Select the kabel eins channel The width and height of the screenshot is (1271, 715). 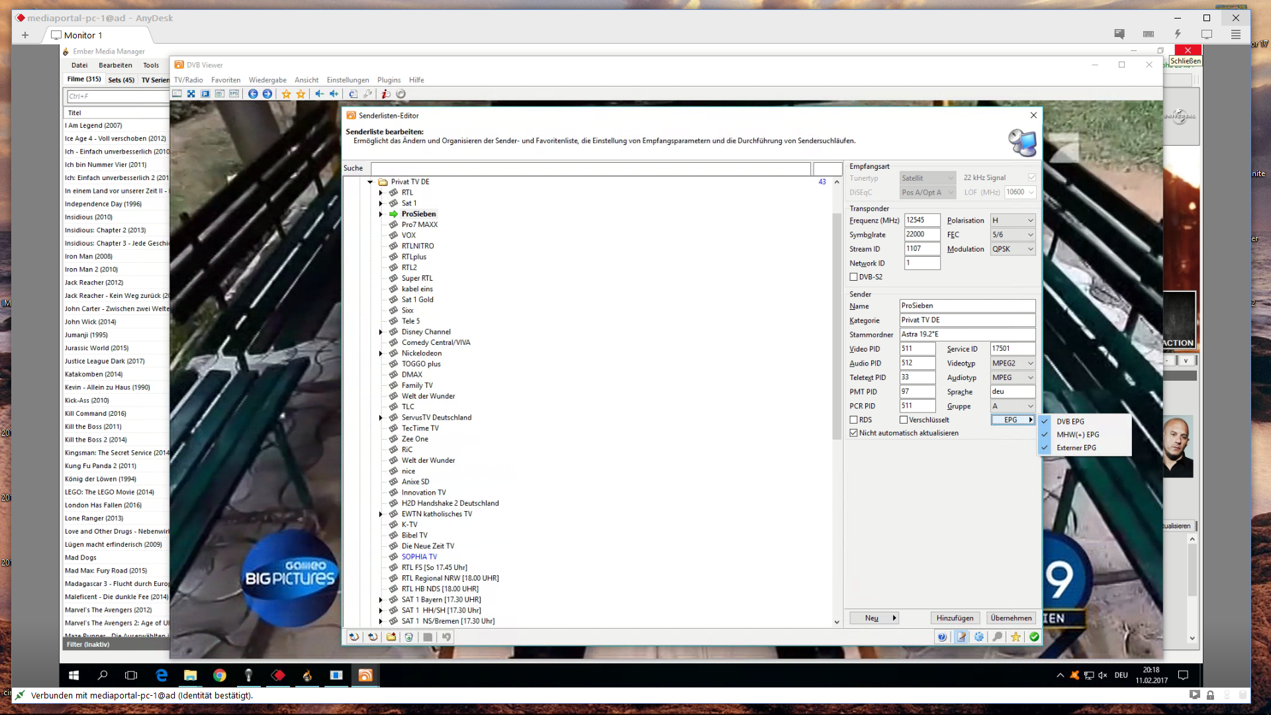pos(417,289)
